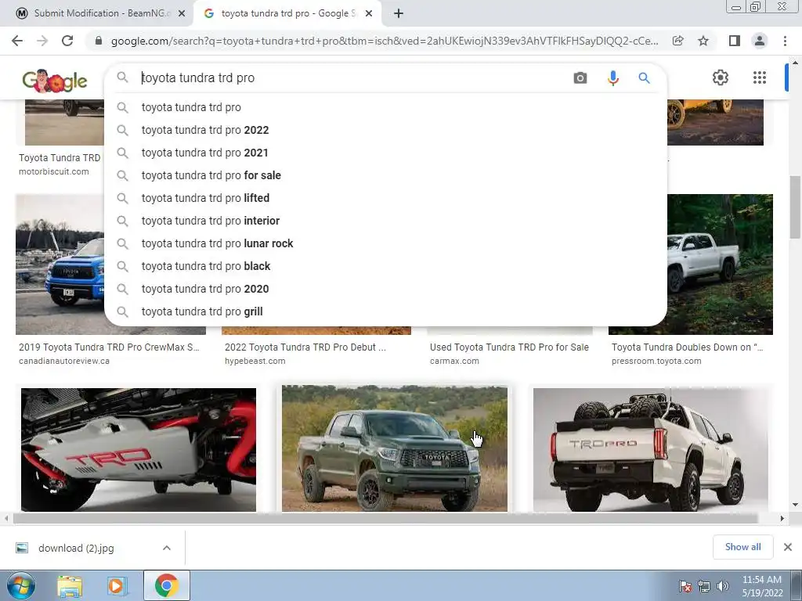
Task: Close the toyota tundra trd pro tab
Action: [x=369, y=13]
